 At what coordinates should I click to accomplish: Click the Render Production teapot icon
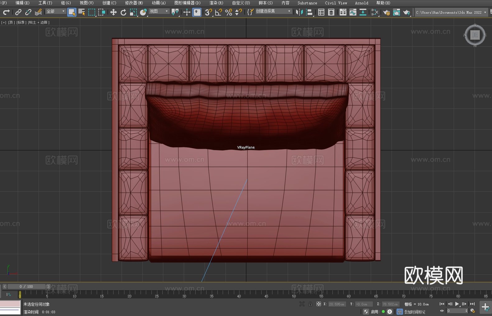[x=406, y=12]
